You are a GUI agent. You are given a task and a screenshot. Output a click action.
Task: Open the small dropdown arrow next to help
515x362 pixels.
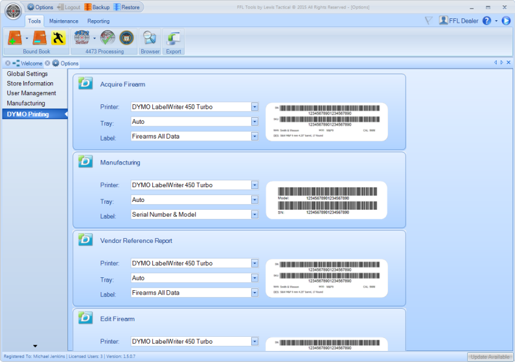(497, 21)
